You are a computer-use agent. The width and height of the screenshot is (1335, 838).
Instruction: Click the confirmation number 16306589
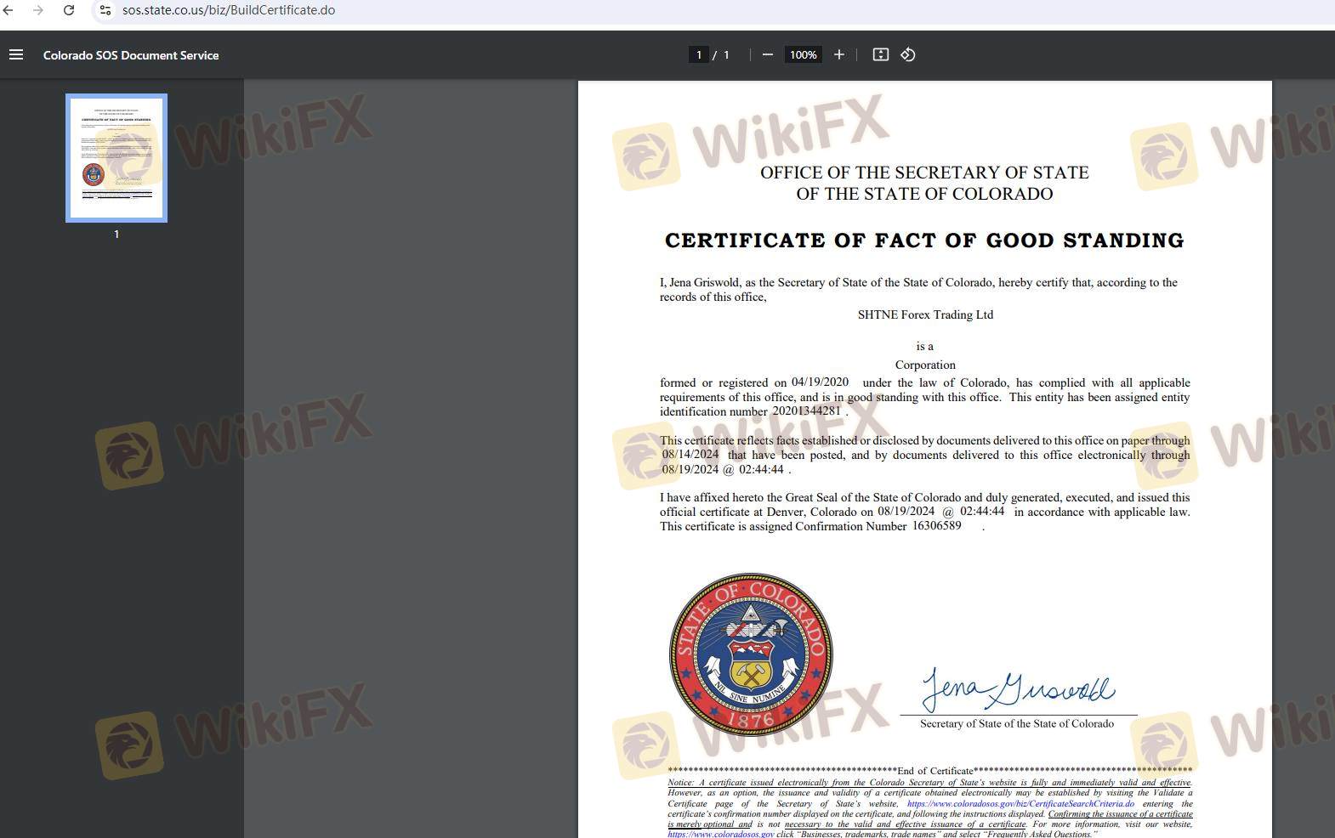tap(936, 526)
